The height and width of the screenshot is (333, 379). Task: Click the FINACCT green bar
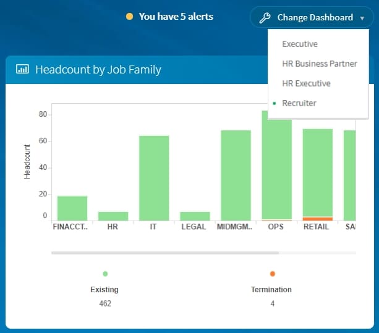tap(72, 208)
